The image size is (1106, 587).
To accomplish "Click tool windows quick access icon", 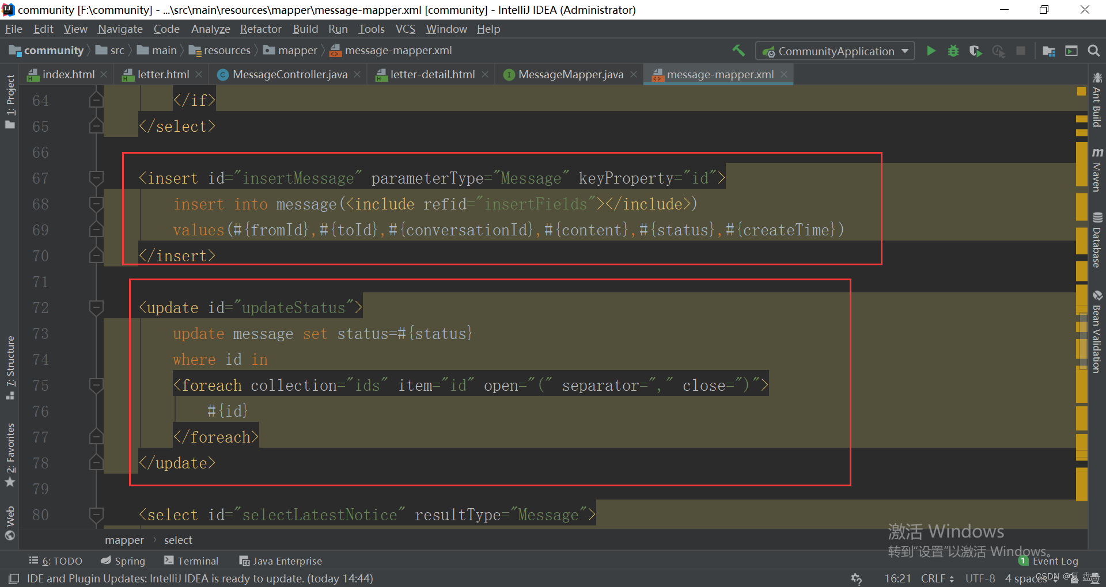I will pos(14,578).
